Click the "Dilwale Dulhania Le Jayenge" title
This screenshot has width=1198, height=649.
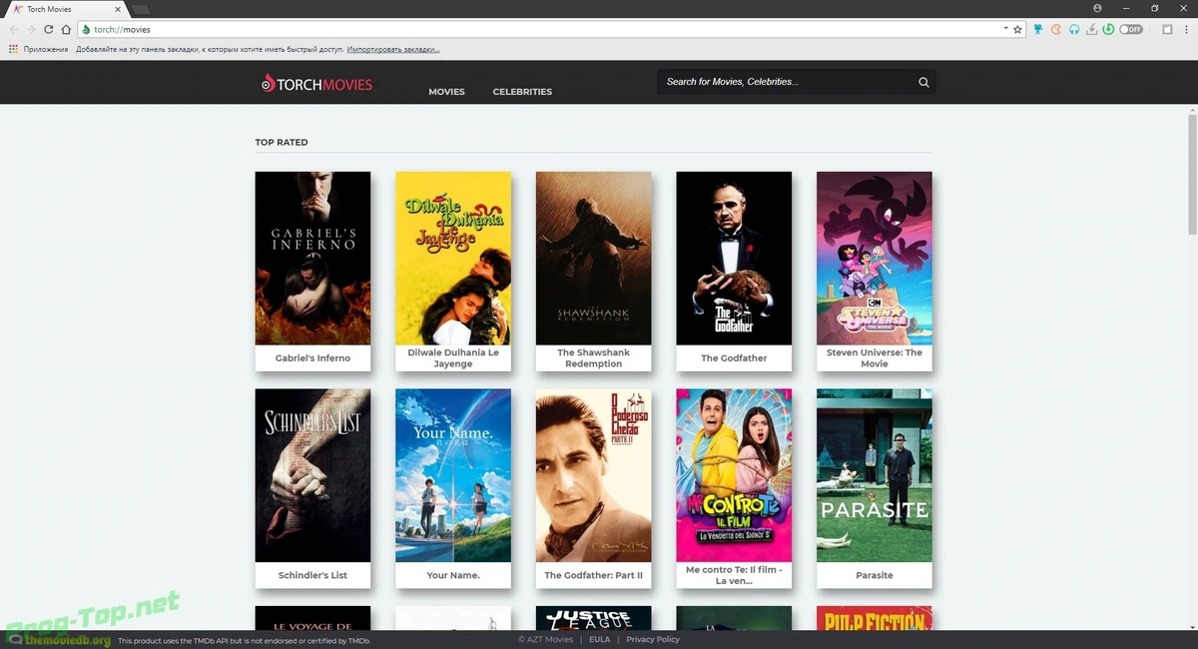click(x=453, y=358)
